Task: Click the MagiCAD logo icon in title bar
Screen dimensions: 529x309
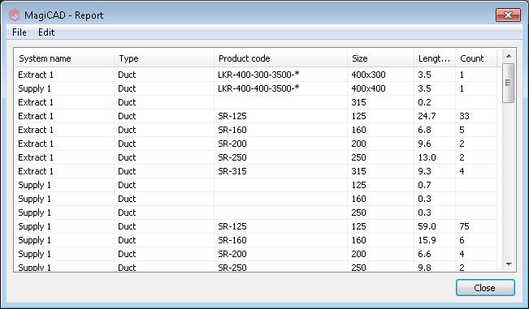Action: point(14,15)
